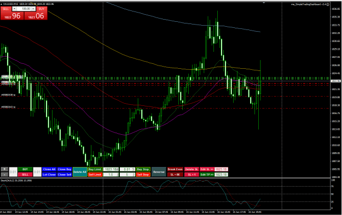Increase volume with the up arrow
The image size is (342, 215).
coord(33,9)
